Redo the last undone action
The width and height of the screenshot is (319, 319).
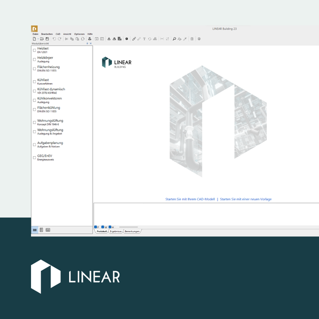(x=59, y=39)
